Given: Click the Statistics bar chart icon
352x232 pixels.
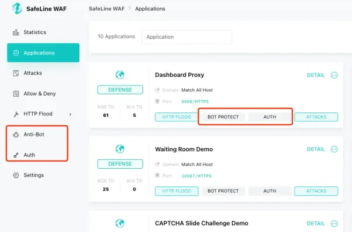Looking at the screenshot, I should click(16, 32).
